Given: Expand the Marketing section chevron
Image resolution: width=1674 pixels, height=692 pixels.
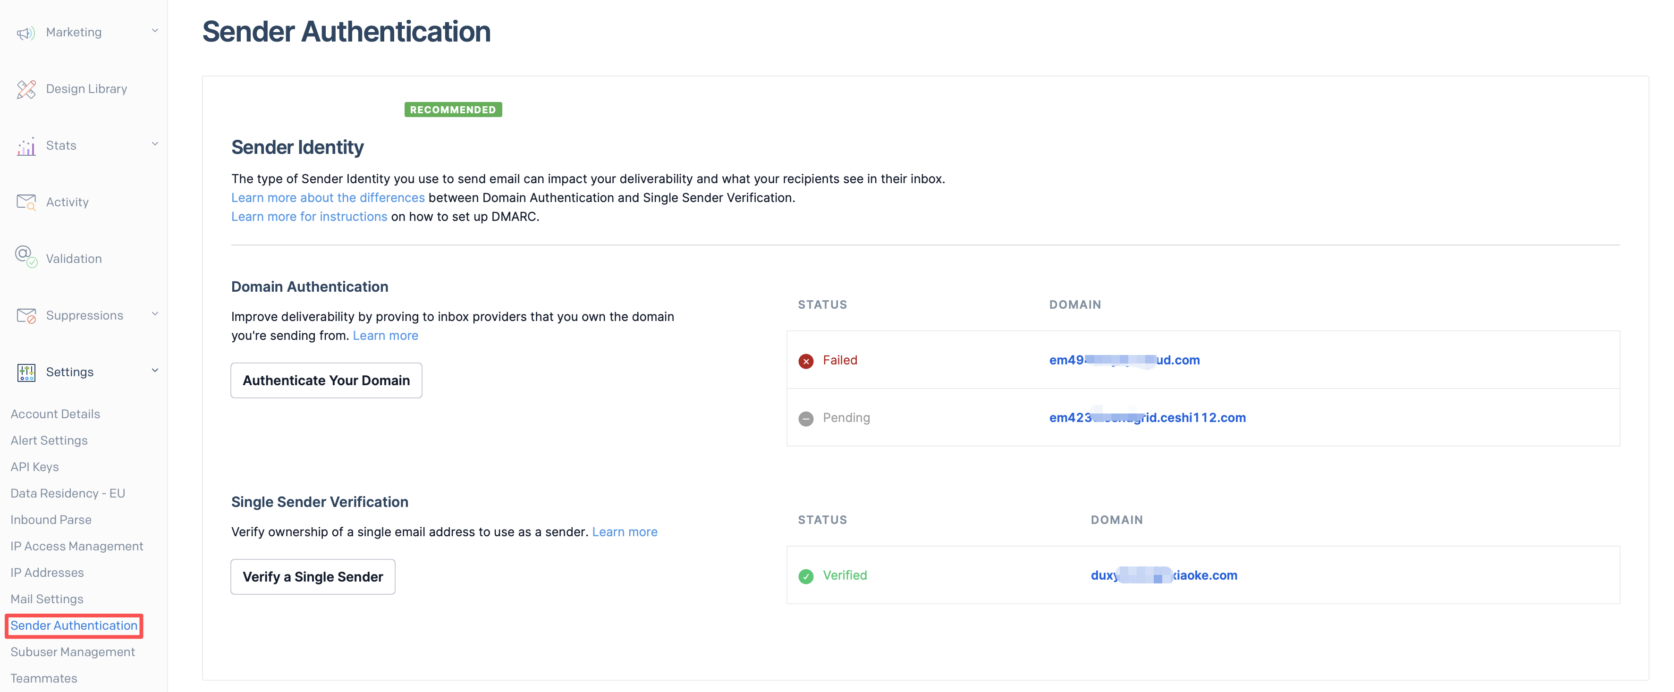Looking at the screenshot, I should tap(155, 30).
